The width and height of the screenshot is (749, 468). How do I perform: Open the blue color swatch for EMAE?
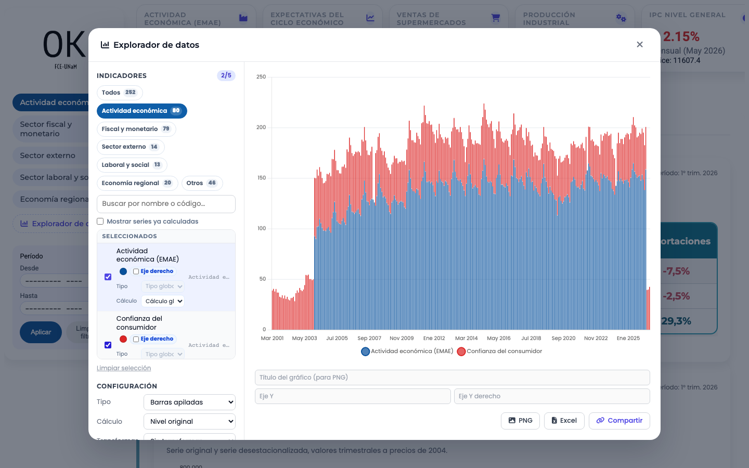coord(123,271)
